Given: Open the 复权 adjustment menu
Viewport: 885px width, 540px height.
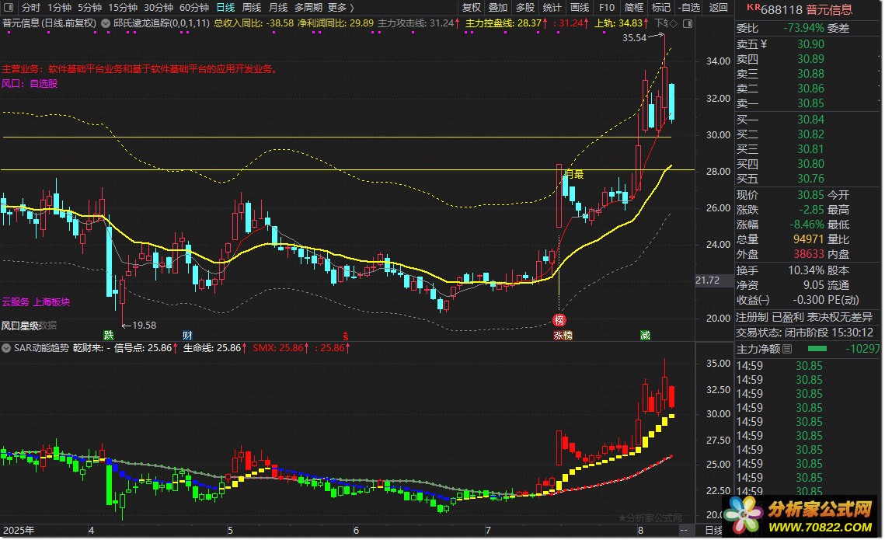Looking at the screenshot, I should 472,7.
